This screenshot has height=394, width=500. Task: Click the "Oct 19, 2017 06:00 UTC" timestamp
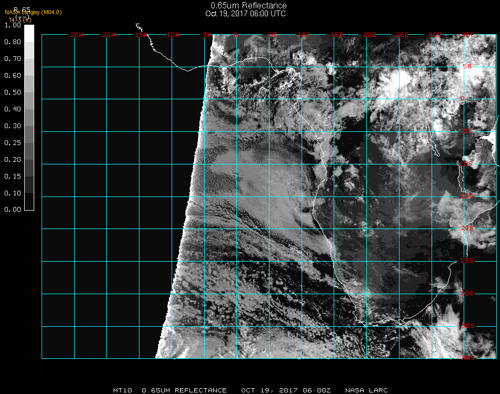pyautogui.click(x=246, y=14)
